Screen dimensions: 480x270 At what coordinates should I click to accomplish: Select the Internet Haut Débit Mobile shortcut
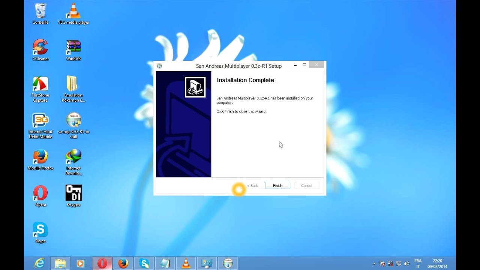40,126
